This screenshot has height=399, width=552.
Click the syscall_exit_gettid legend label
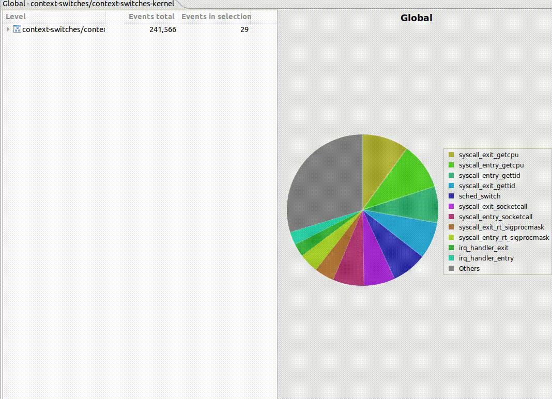point(487,186)
